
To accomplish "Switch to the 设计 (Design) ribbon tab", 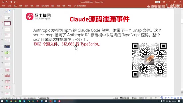I will (x=26, y=6).
